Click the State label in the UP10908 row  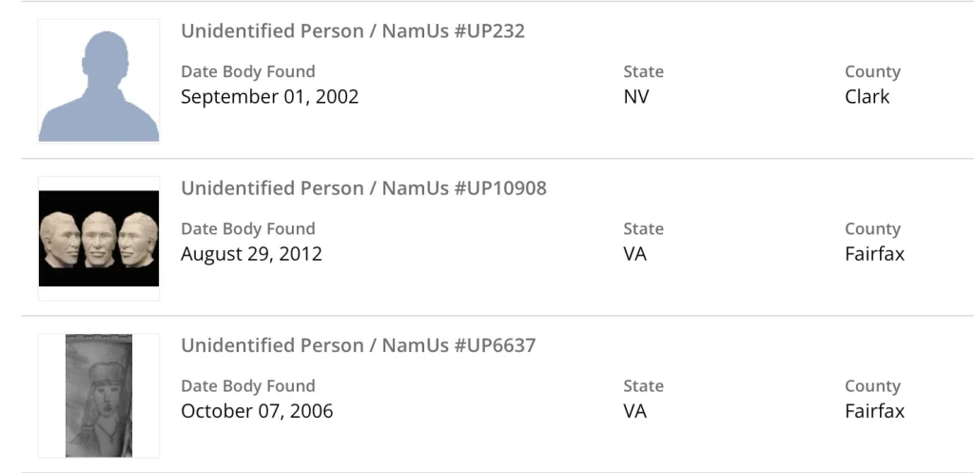click(x=644, y=228)
